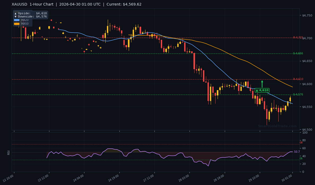Click the red R 4,610 resistance label
This screenshot has width=315, height=185.
click(x=298, y=79)
